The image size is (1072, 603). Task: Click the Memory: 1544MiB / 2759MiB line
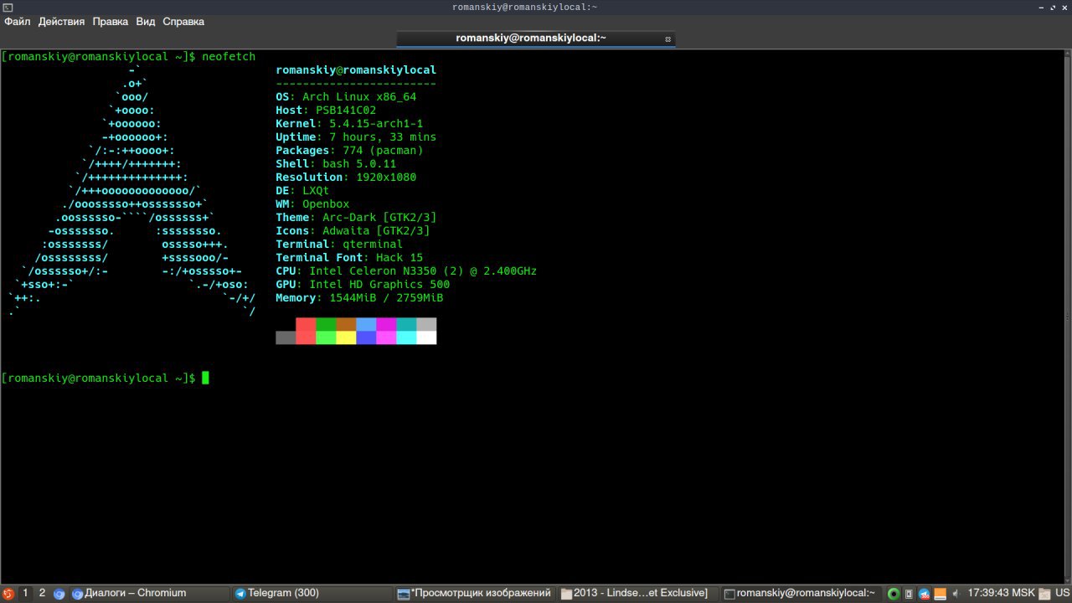(359, 297)
